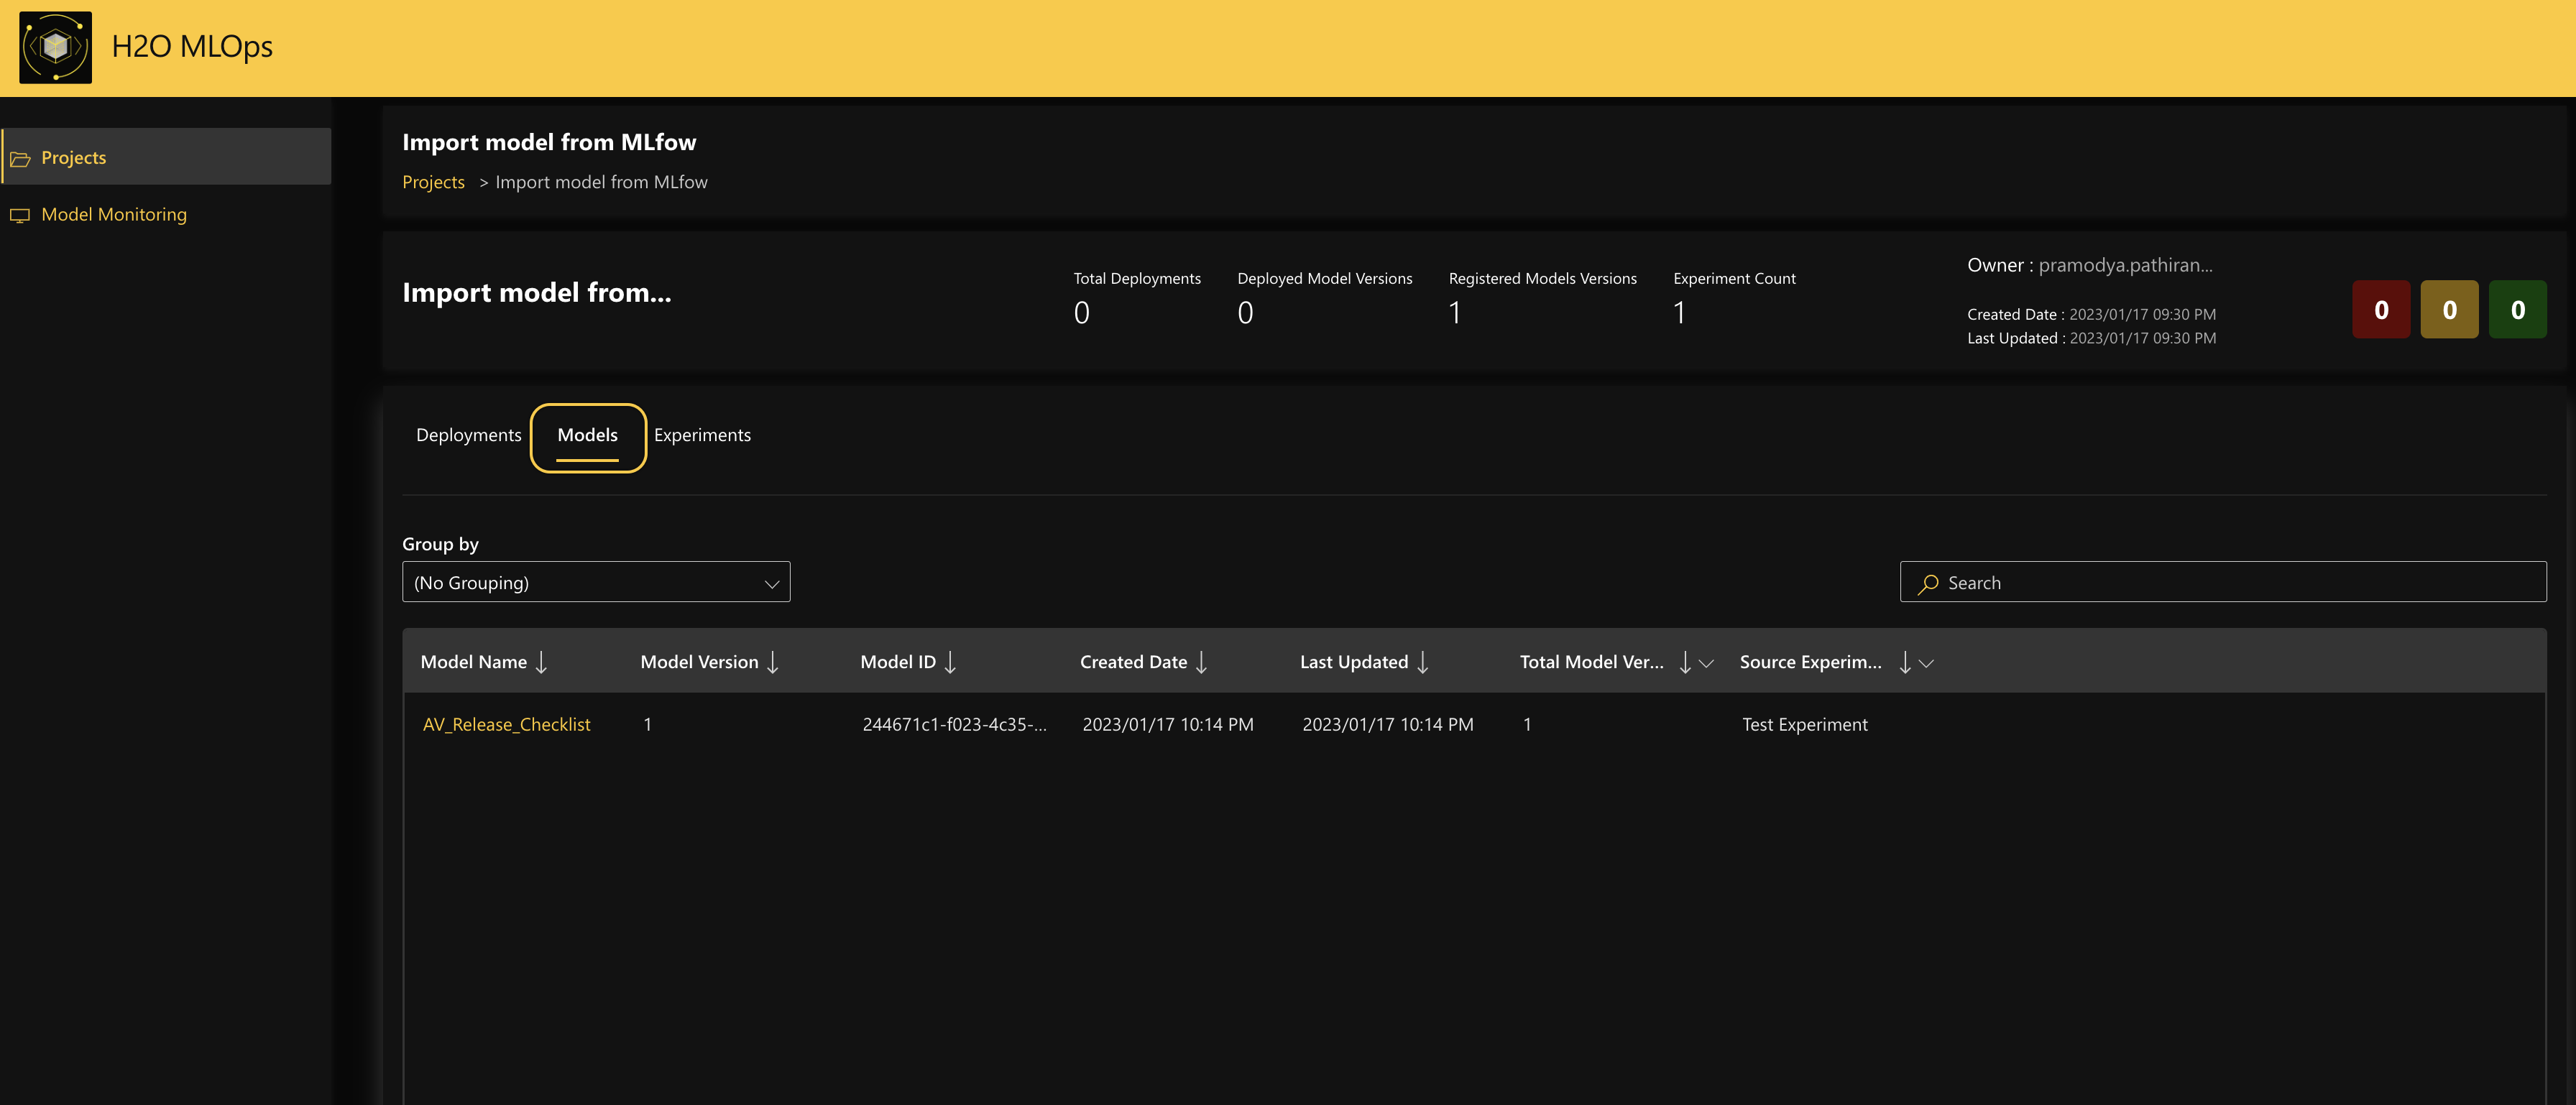Sort by Model Name arrow icon

[541, 662]
